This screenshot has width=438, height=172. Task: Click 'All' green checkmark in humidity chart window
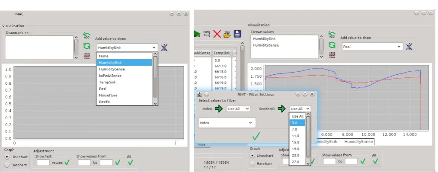[375, 161]
